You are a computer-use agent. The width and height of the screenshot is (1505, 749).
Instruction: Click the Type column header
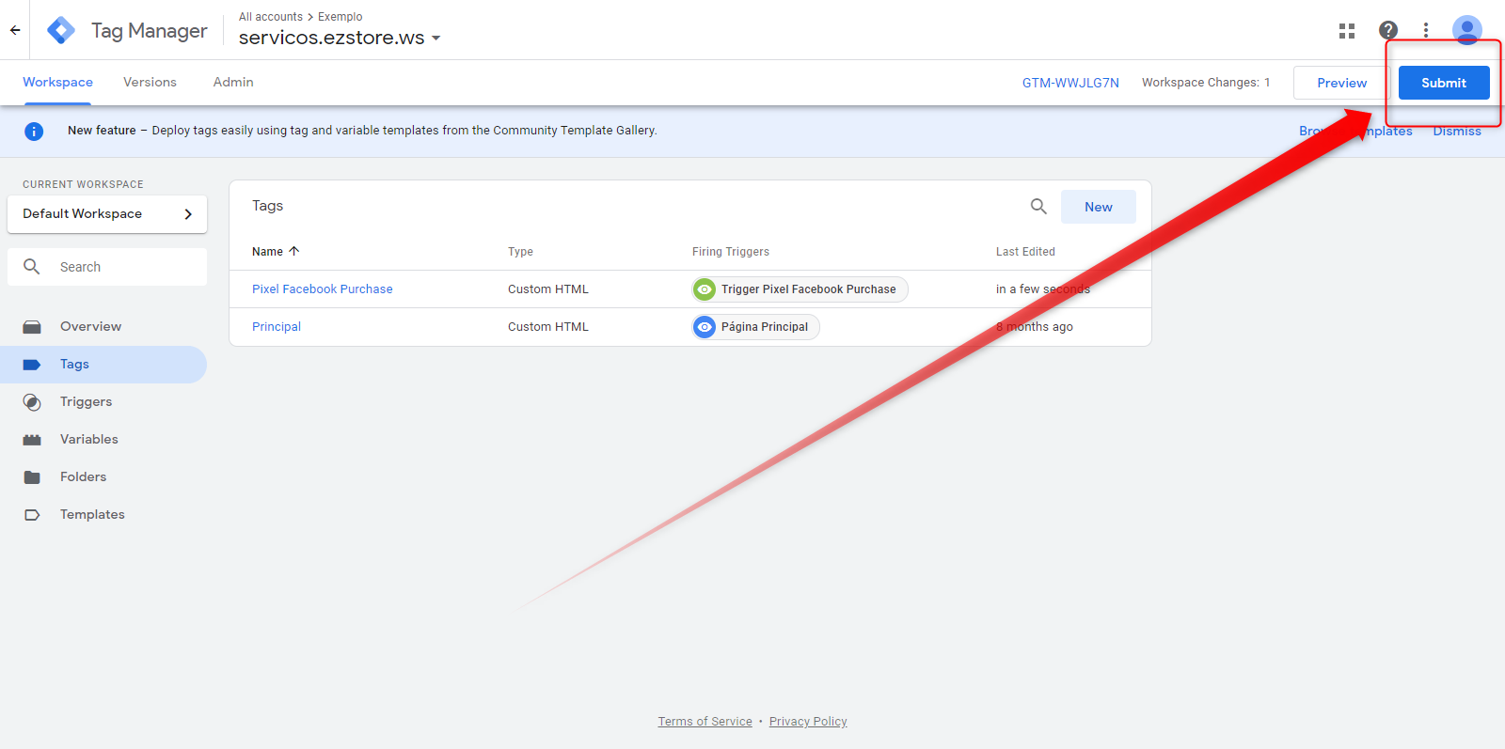520,252
